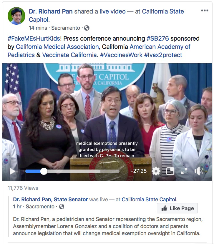This screenshot has height=244, width=214.
Task: Click the video progress slider handle
Action: 44,171
